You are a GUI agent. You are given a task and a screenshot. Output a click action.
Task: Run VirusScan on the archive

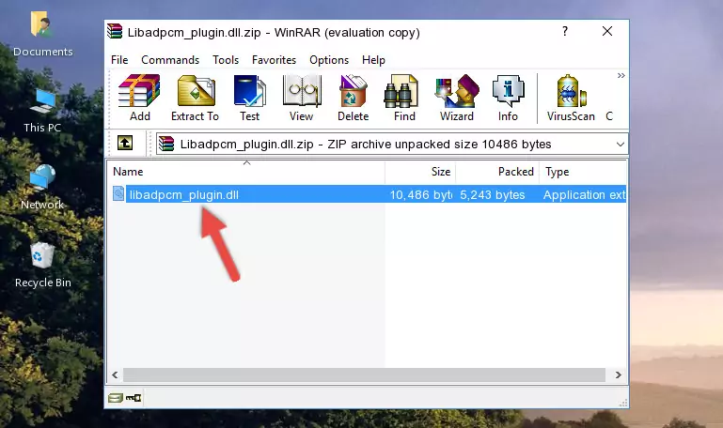coord(571,98)
